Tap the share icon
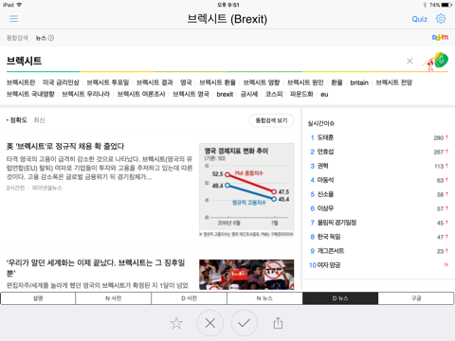This screenshot has width=455, height=341. [x=278, y=323]
